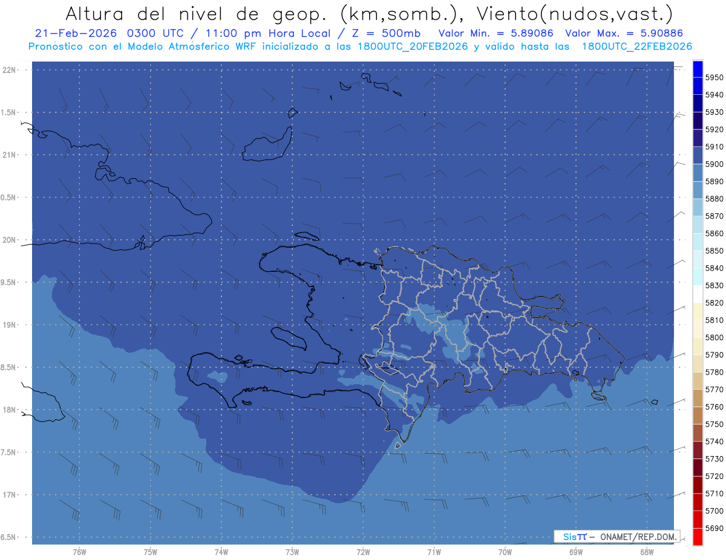726x560 pixels.
Task: Pick the color swatch between 5910 and 5900
Action: (x=697, y=156)
